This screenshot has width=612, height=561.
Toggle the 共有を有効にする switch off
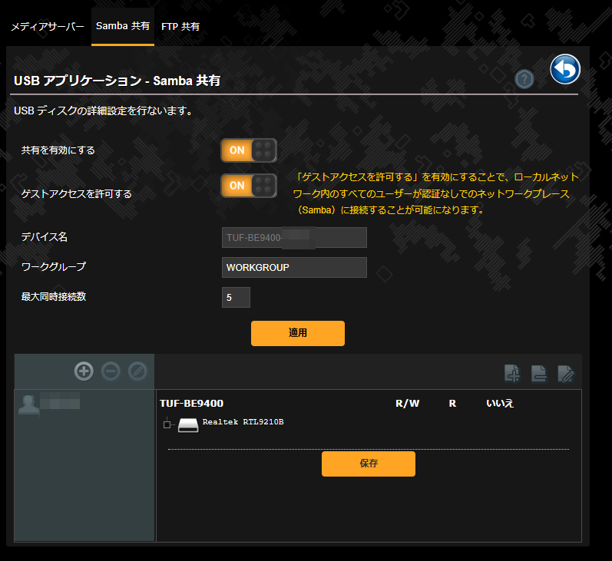pyautogui.click(x=249, y=150)
